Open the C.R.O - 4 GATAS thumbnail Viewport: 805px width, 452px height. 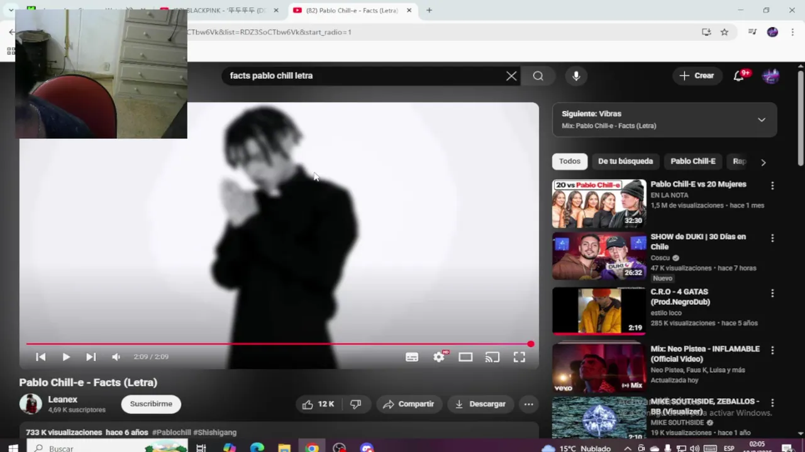599,311
